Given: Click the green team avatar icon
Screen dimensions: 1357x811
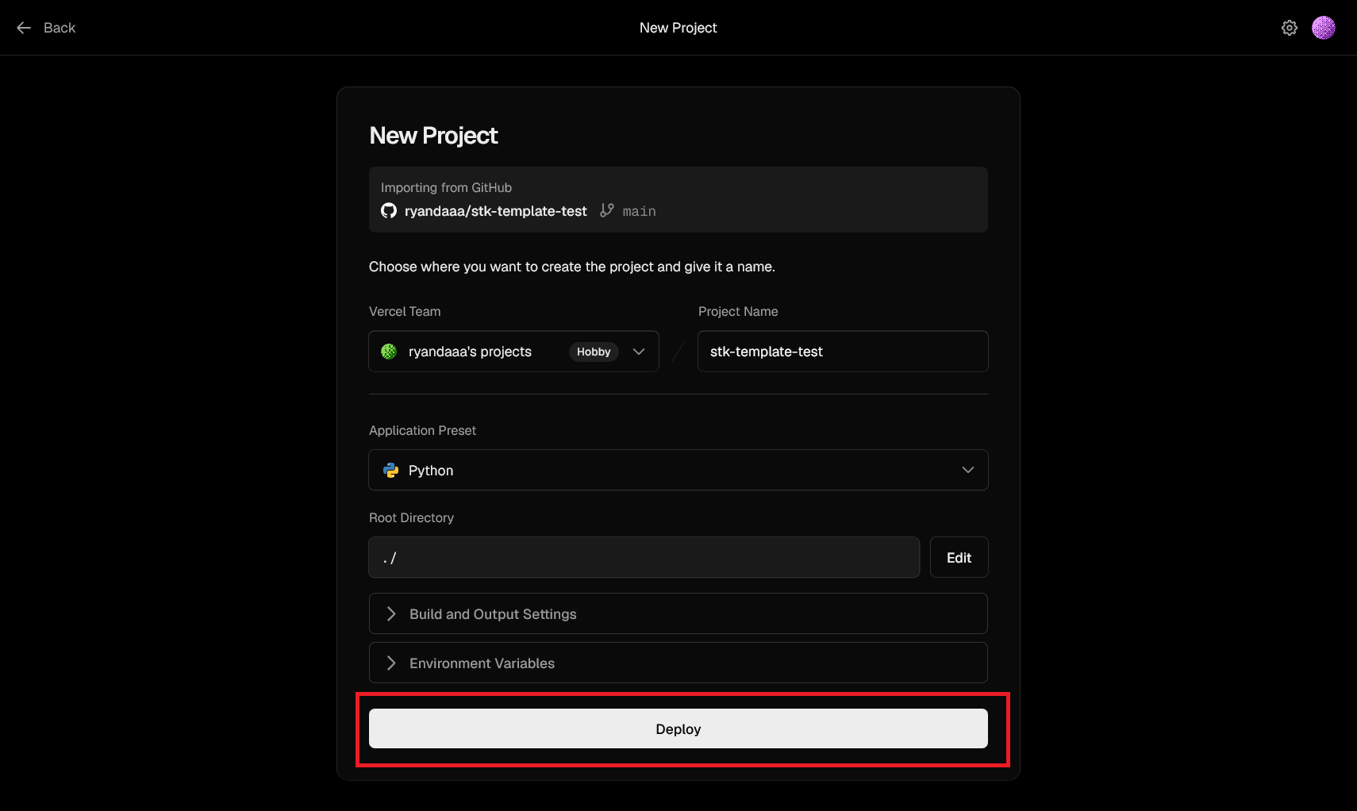Looking at the screenshot, I should [x=389, y=352].
